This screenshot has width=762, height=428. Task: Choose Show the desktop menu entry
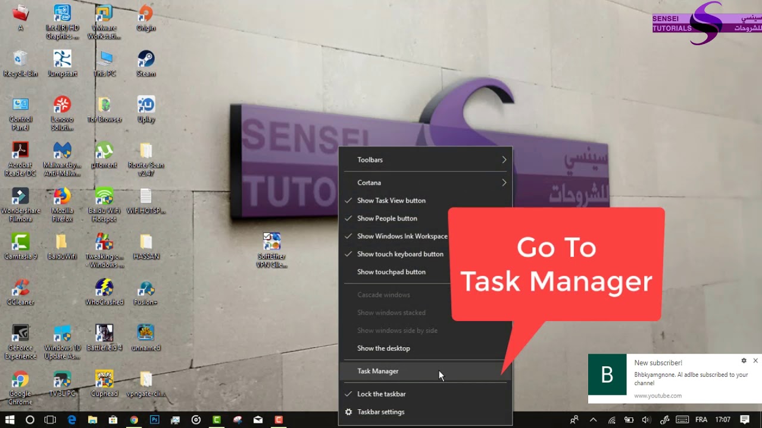425,348
